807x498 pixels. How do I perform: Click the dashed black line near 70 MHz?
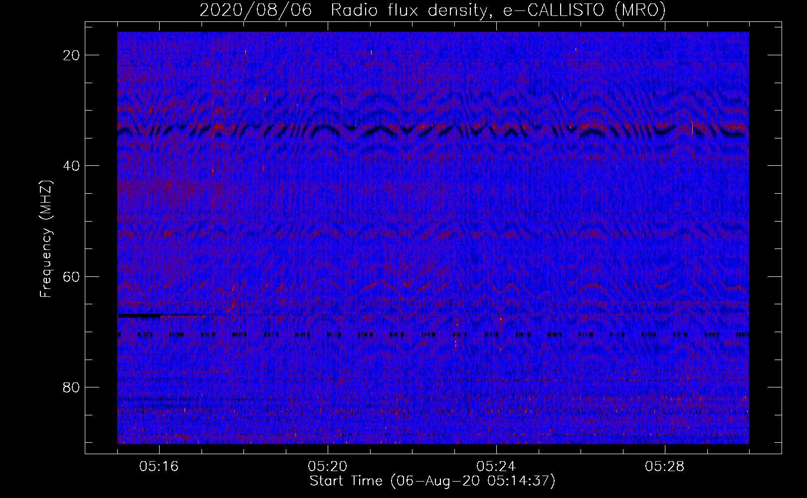(433, 335)
